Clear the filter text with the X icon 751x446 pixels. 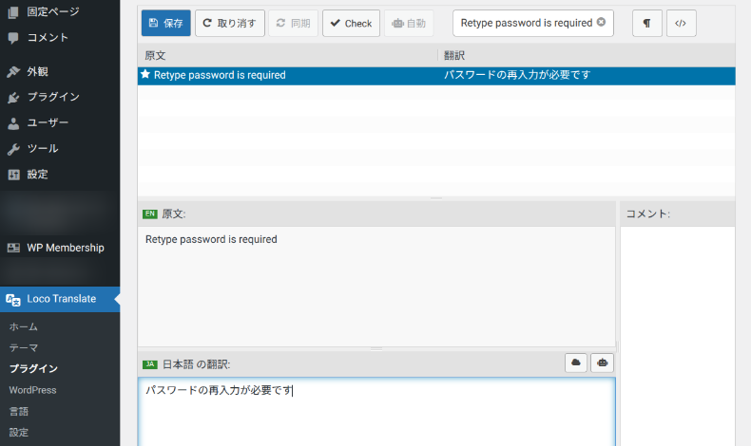[x=601, y=22]
